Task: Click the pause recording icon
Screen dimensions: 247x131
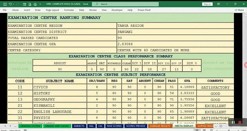Action: [x=233, y=122]
